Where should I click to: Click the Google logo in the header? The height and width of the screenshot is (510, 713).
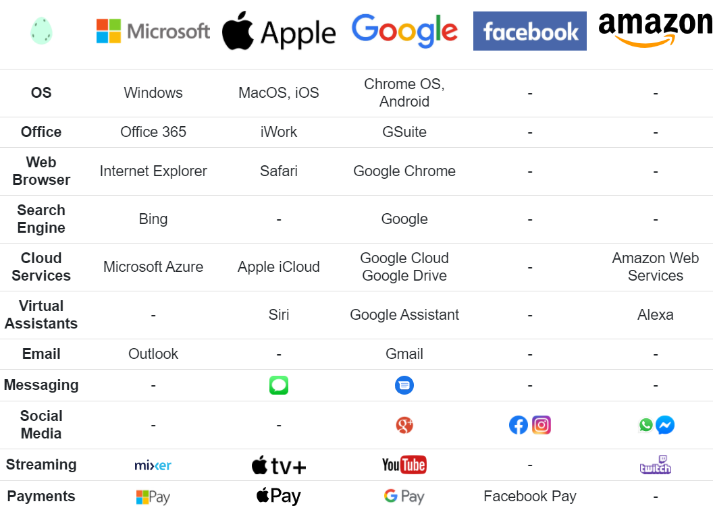(404, 30)
